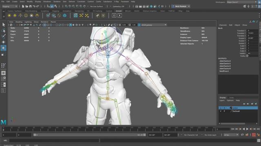Toggle playback P of techsuit layer
The width and height of the screenshot is (261, 146).
coord(224,111)
